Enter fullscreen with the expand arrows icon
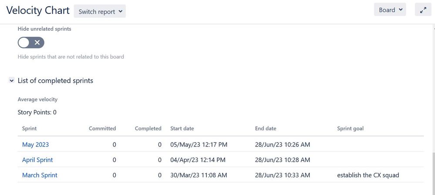This screenshot has width=435, height=195. [x=423, y=10]
